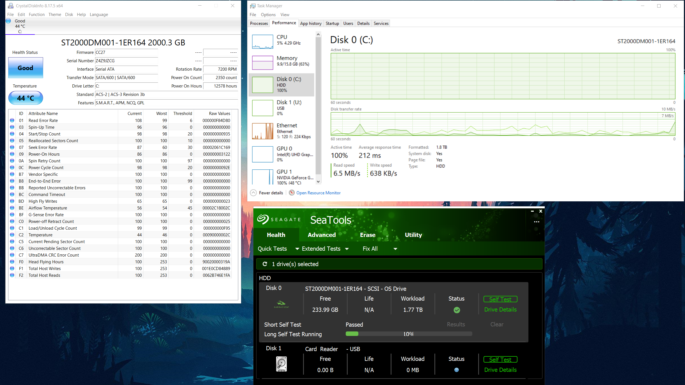Select the CPU performance graph thumbnail
Image resolution: width=685 pixels, height=385 pixels.
262,42
